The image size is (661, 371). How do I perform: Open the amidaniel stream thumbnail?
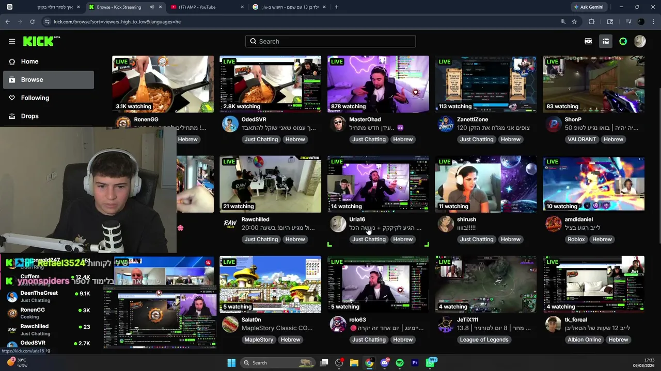593,184
